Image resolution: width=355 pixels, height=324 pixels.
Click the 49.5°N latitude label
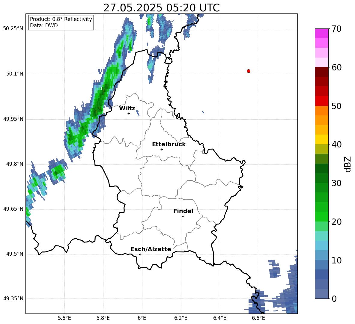click(15, 254)
